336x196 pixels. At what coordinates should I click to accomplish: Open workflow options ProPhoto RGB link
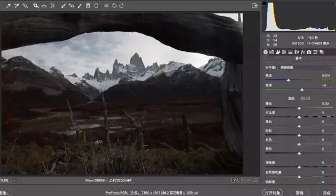[152, 193]
